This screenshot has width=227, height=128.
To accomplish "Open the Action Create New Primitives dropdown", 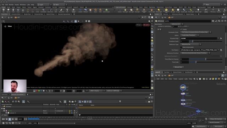I will tap(189, 35).
